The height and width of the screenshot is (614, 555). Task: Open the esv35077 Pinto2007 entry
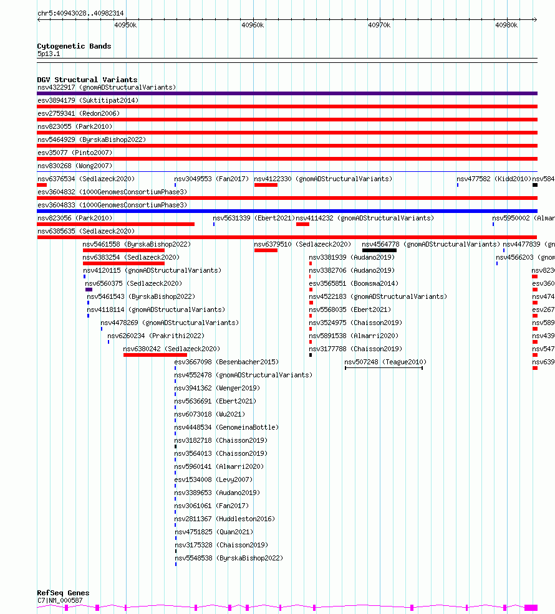coord(75,153)
